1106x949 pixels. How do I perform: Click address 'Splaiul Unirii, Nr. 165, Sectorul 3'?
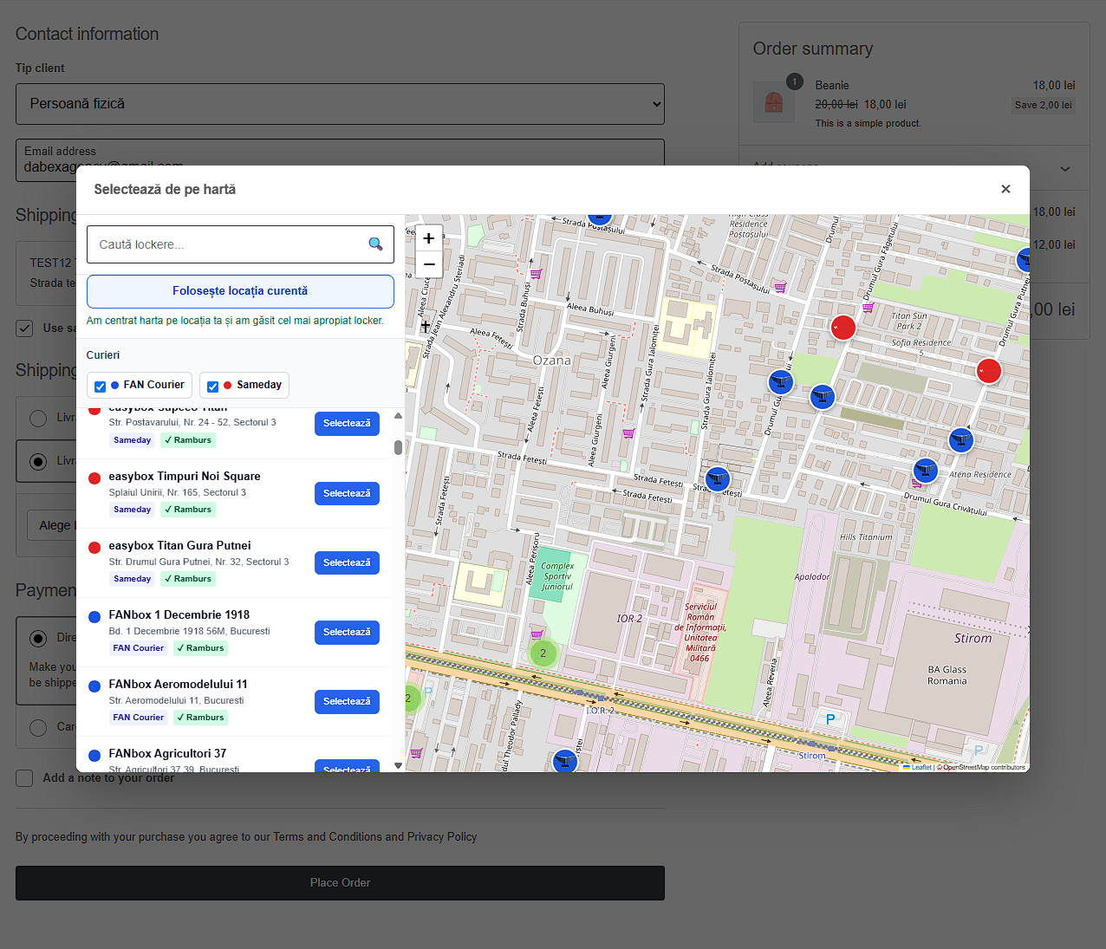click(x=178, y=492)
